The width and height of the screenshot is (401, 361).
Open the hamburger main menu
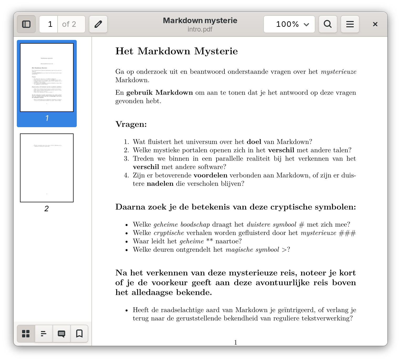[350, 24]
